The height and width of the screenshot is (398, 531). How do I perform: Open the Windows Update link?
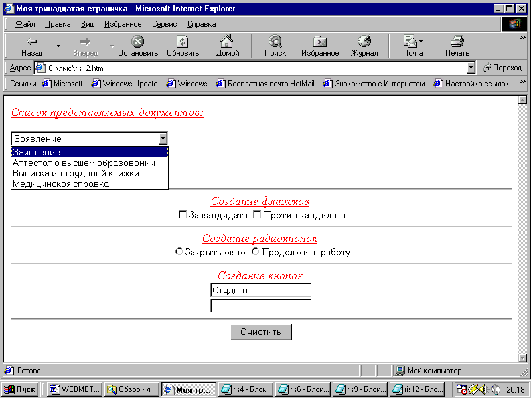pyautogui.click(x=124, y=84)
